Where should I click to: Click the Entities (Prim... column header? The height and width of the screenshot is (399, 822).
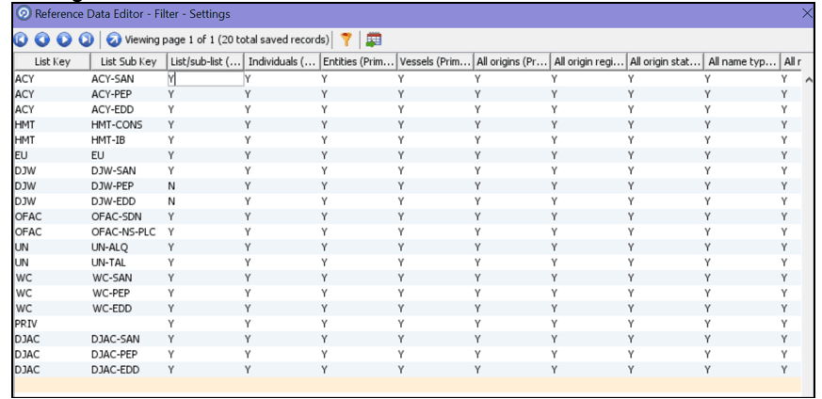pos(359,62)
